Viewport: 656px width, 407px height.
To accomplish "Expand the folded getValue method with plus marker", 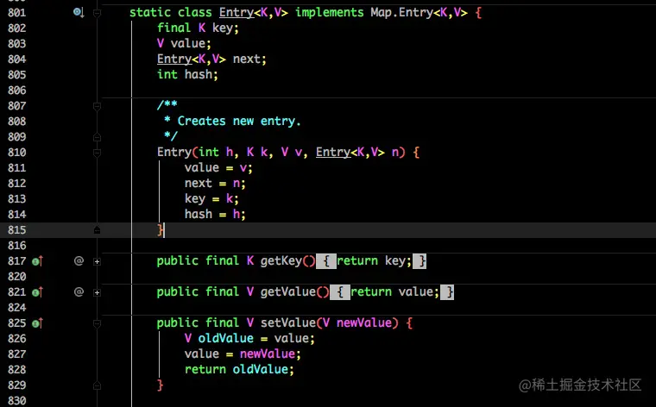I will (97, 292).
